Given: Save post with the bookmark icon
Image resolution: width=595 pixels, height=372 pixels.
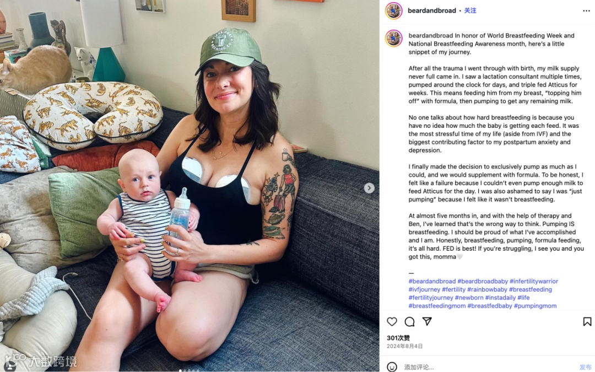Looking at the screenshot, I should (x=587, y=322).
